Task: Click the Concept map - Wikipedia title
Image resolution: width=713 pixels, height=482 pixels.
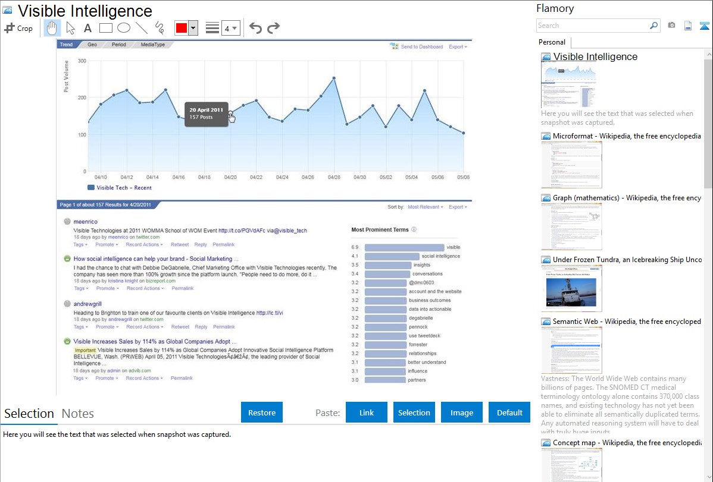Action: tap(627, 442)
